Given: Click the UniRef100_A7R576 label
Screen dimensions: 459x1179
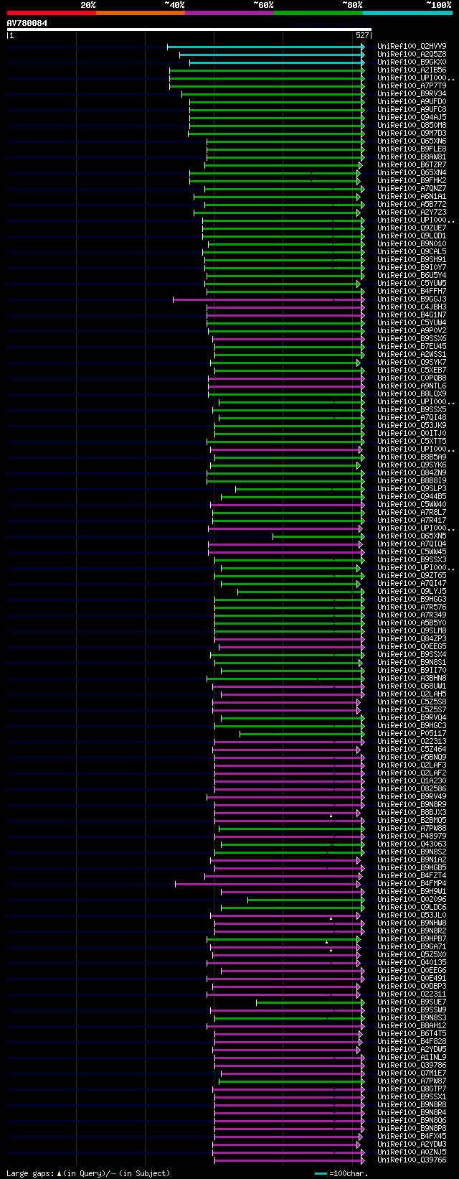Looking at the screenshot, I should coord(412,607).
